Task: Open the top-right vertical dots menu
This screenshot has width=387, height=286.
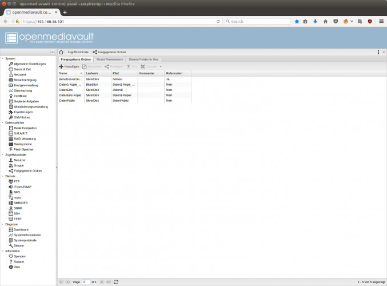Action: click(378, 52)
